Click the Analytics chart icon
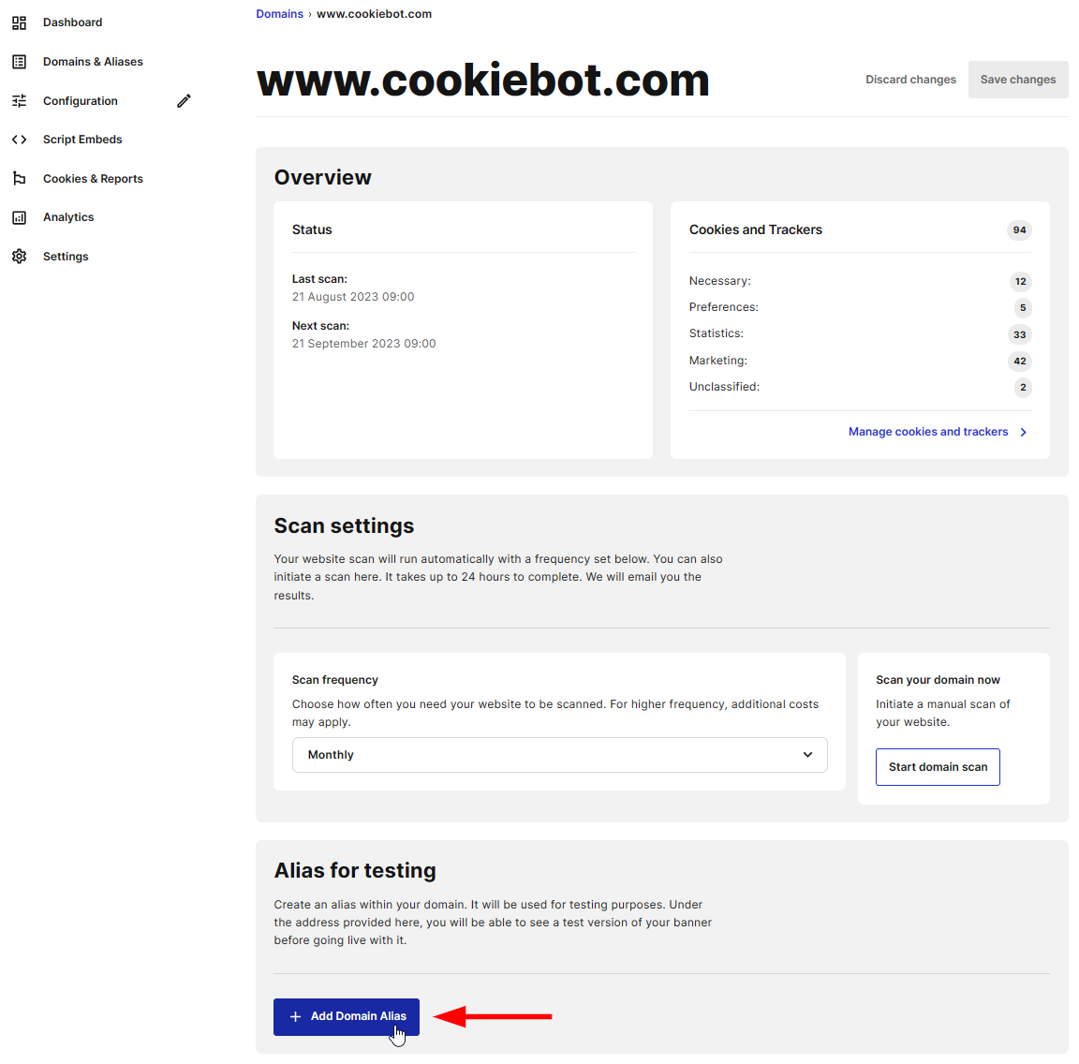 pos(20,217)
